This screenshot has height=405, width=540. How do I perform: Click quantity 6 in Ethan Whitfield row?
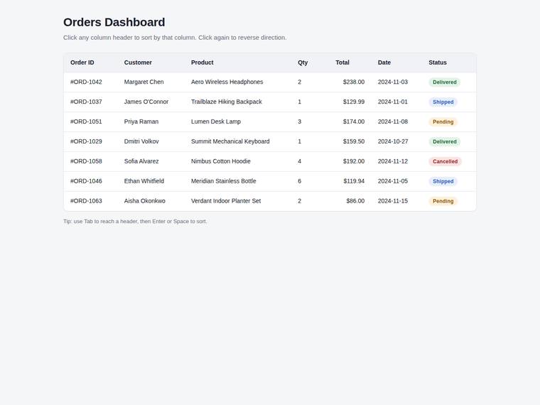300,181
